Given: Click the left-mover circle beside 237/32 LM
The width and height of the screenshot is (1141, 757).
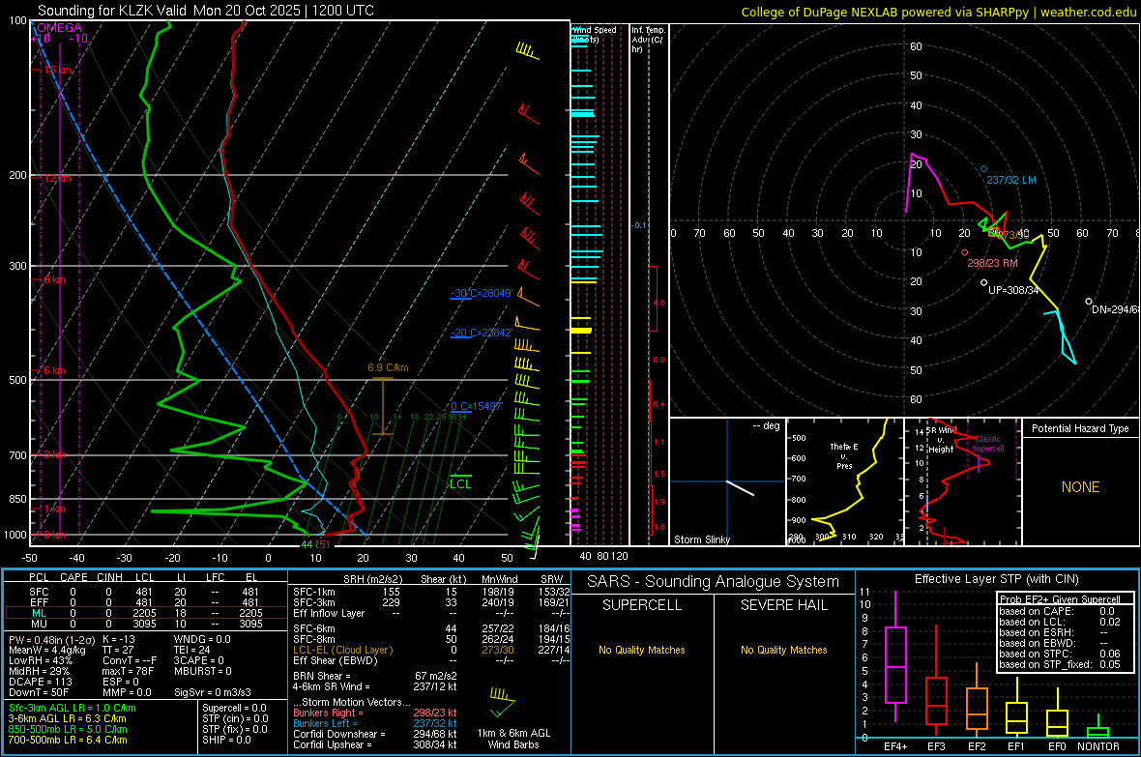Looking at the screenshot, I should (983, 169).
